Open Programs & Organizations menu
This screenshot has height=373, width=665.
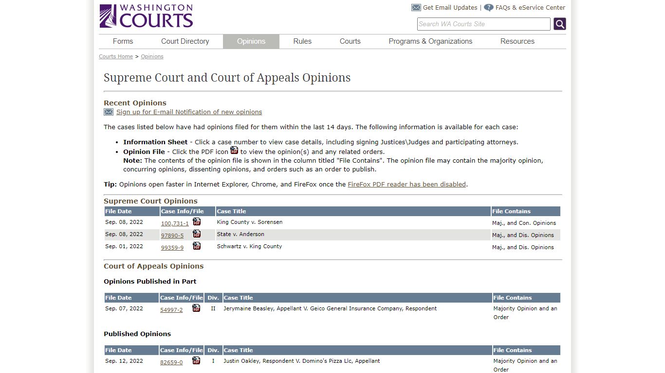(430, 41)
